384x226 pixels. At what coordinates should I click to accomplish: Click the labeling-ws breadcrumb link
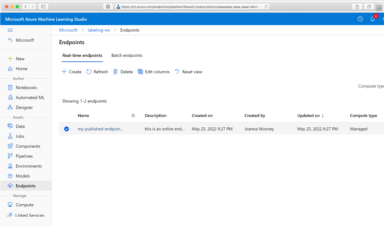pyautogui.click(x=99, y=30)
